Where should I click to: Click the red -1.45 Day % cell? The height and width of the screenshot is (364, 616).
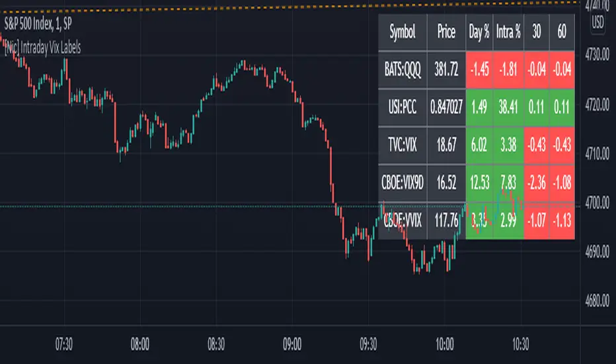click(481, 69)
